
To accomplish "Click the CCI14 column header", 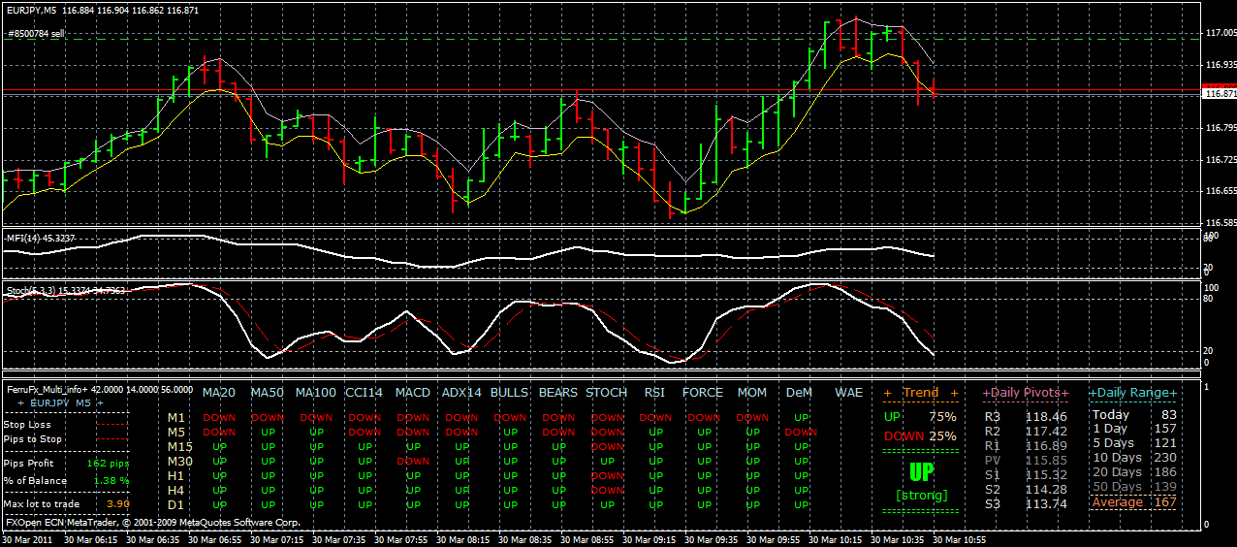I will point(365,393).
